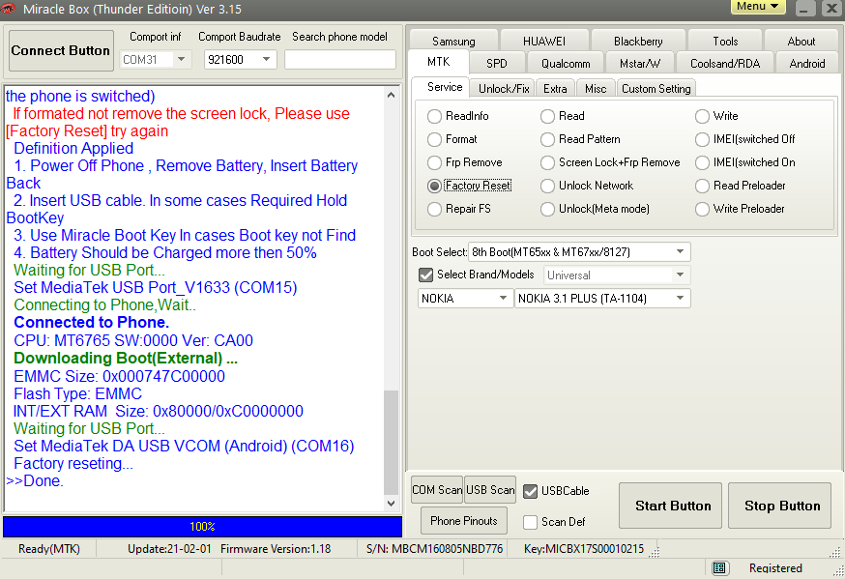Select the Write radio option

click(702, 116)
